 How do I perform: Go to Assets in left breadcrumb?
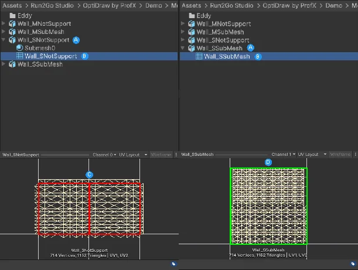click(12, 5)
